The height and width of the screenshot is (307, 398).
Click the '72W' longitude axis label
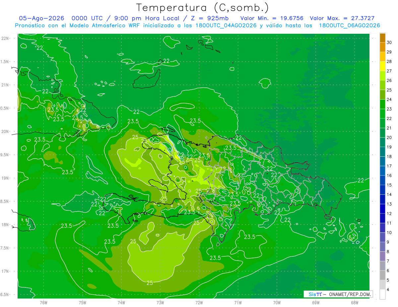click(x=199, y=303)
